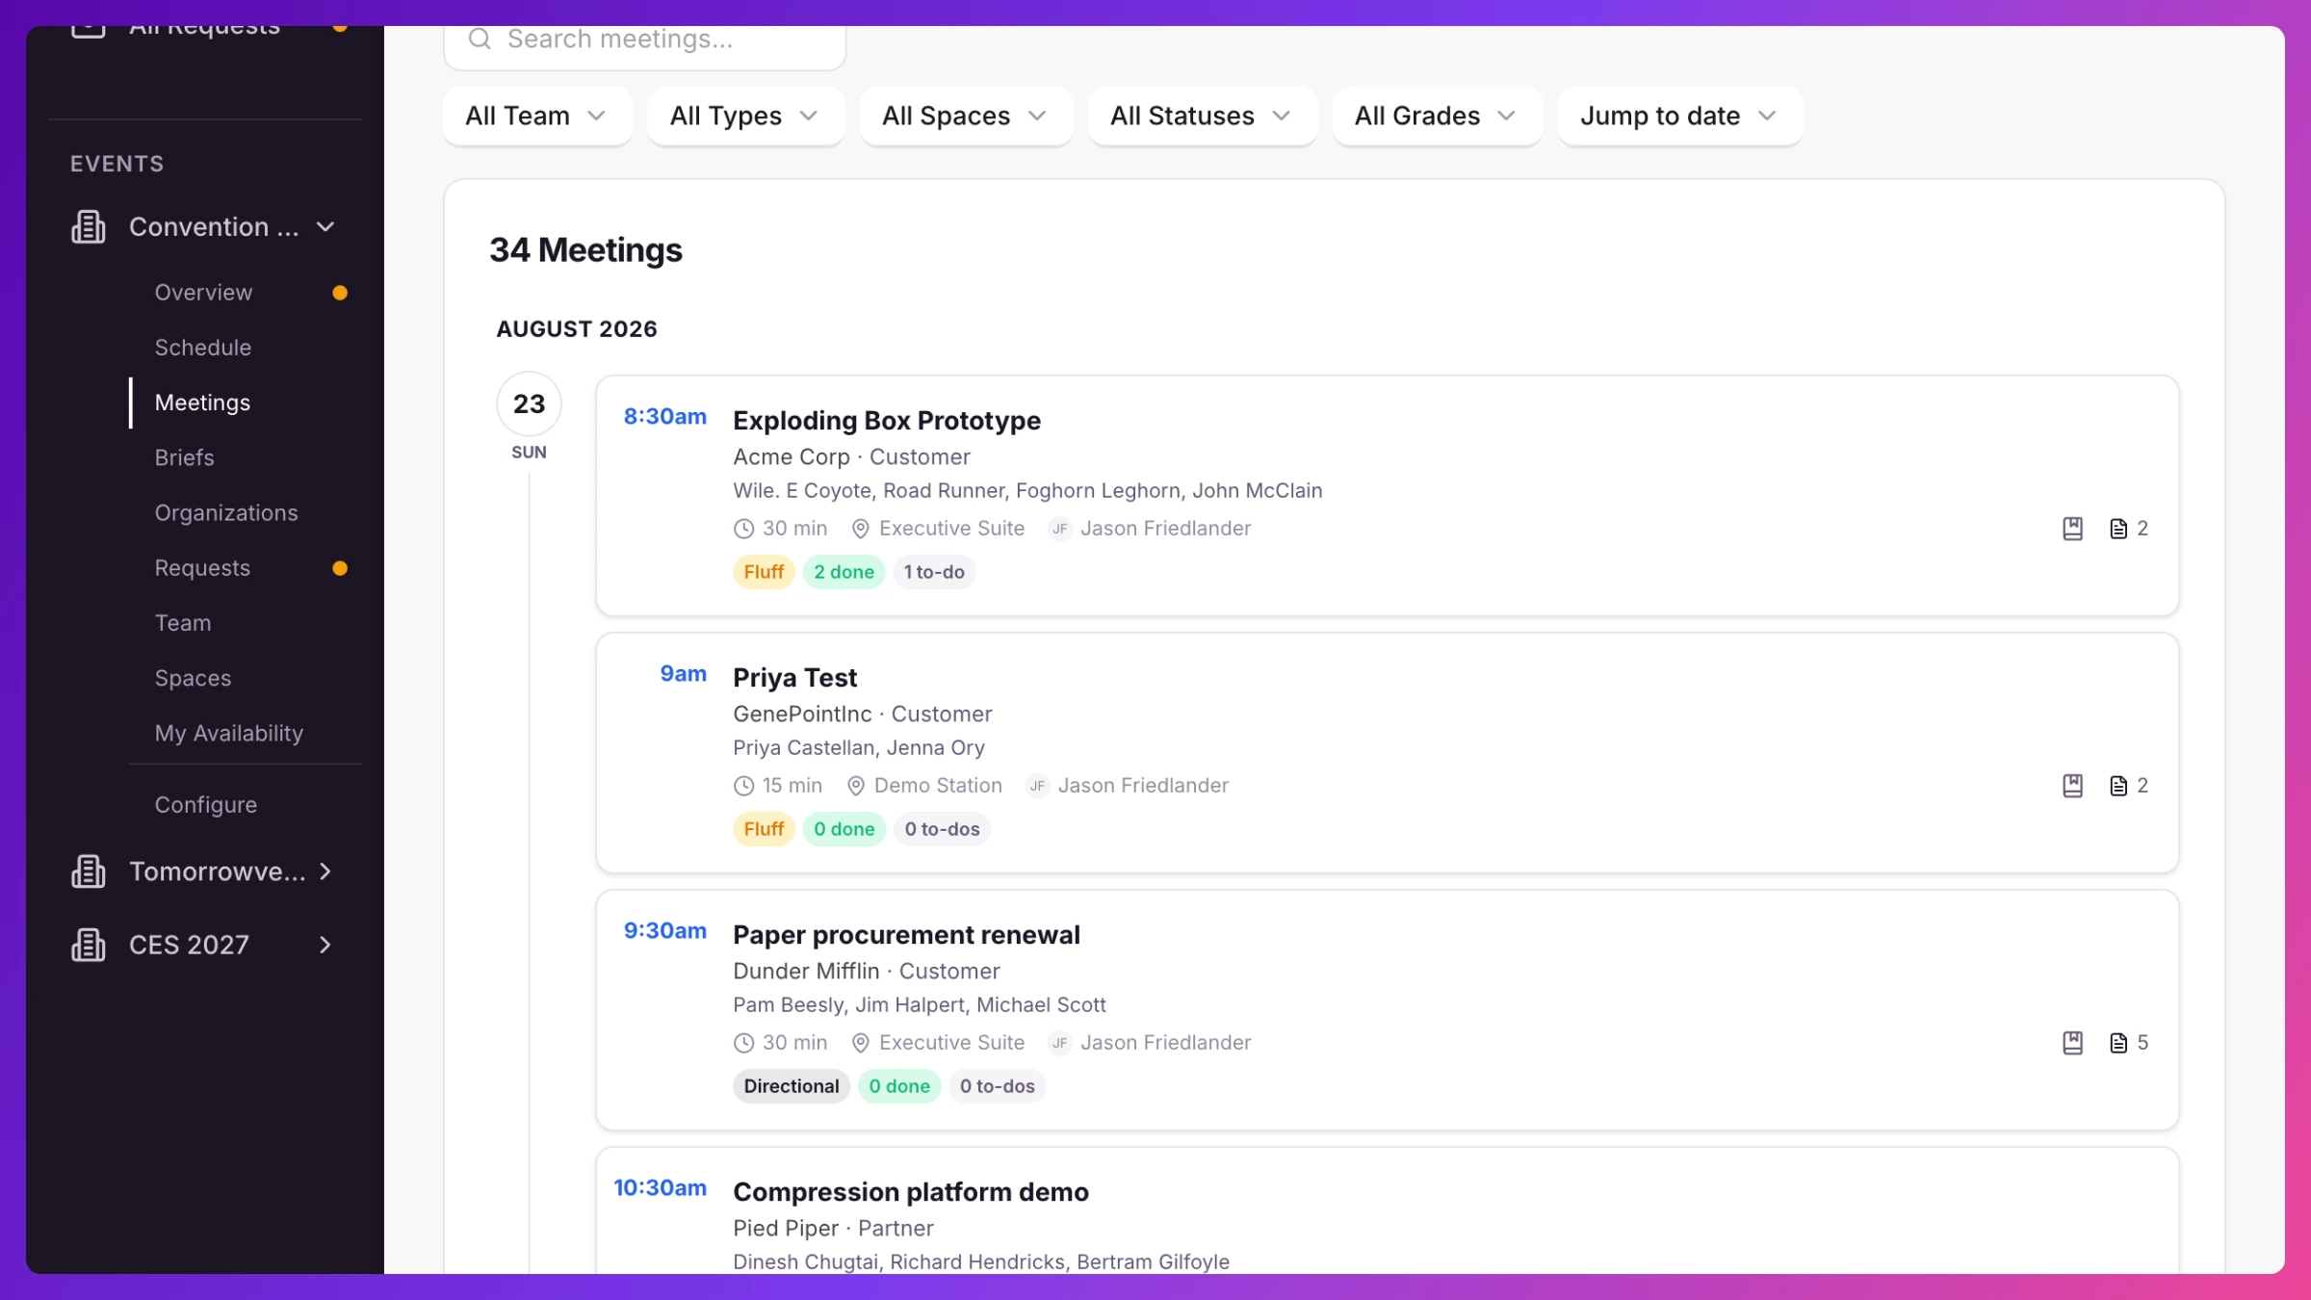Click location pin beside Demo Station

[x=855, y=786]
